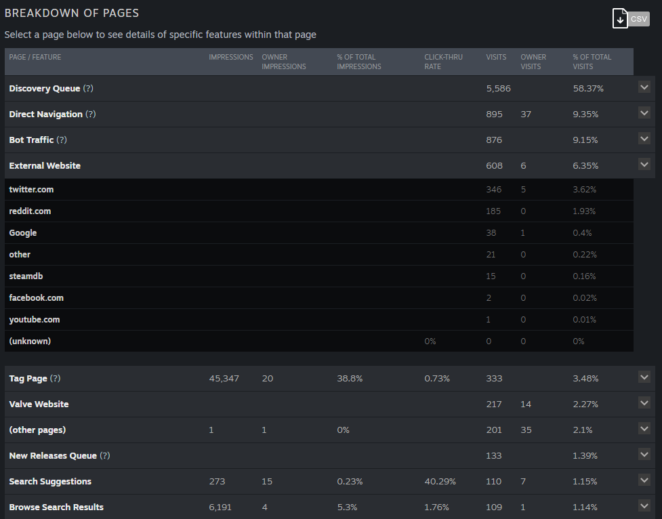
Task: Expand the Tag Page row chevron
Action: pyautogui.click(x=644, y=377)
